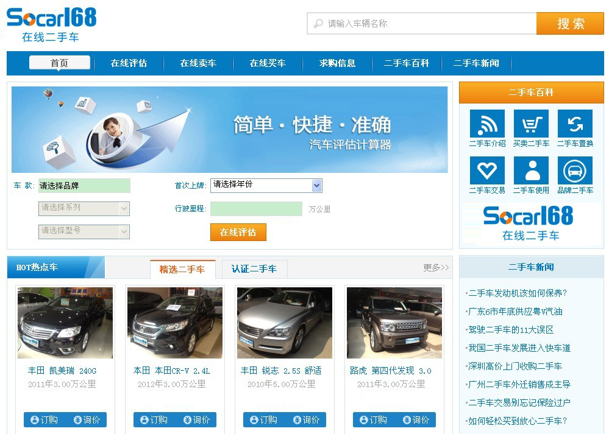The height and width of the screenshot is (434, 609).
Task: Open news 深圳高价上门收购二手车
Action: (515, 366)
